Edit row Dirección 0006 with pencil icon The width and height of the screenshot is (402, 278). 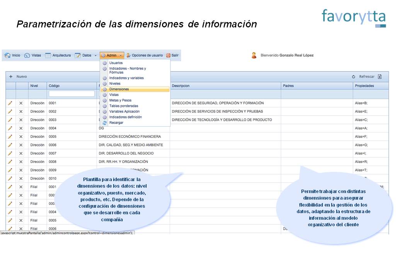click(10, 145)
